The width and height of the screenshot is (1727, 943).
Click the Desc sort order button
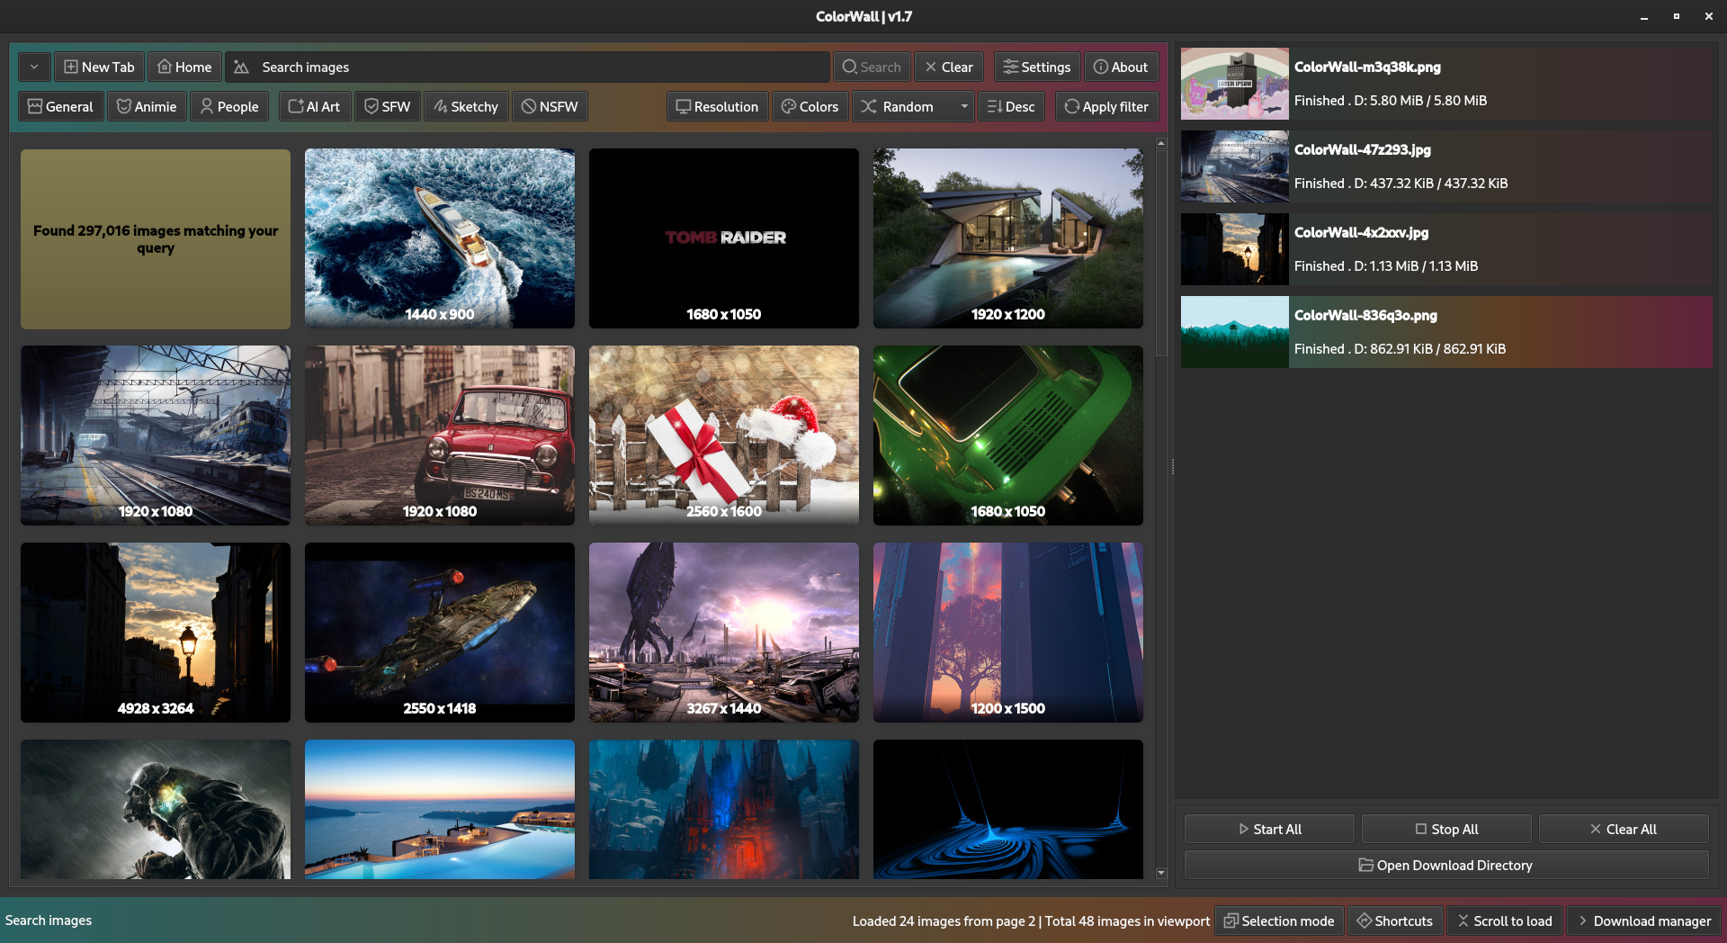(1010, 106)
